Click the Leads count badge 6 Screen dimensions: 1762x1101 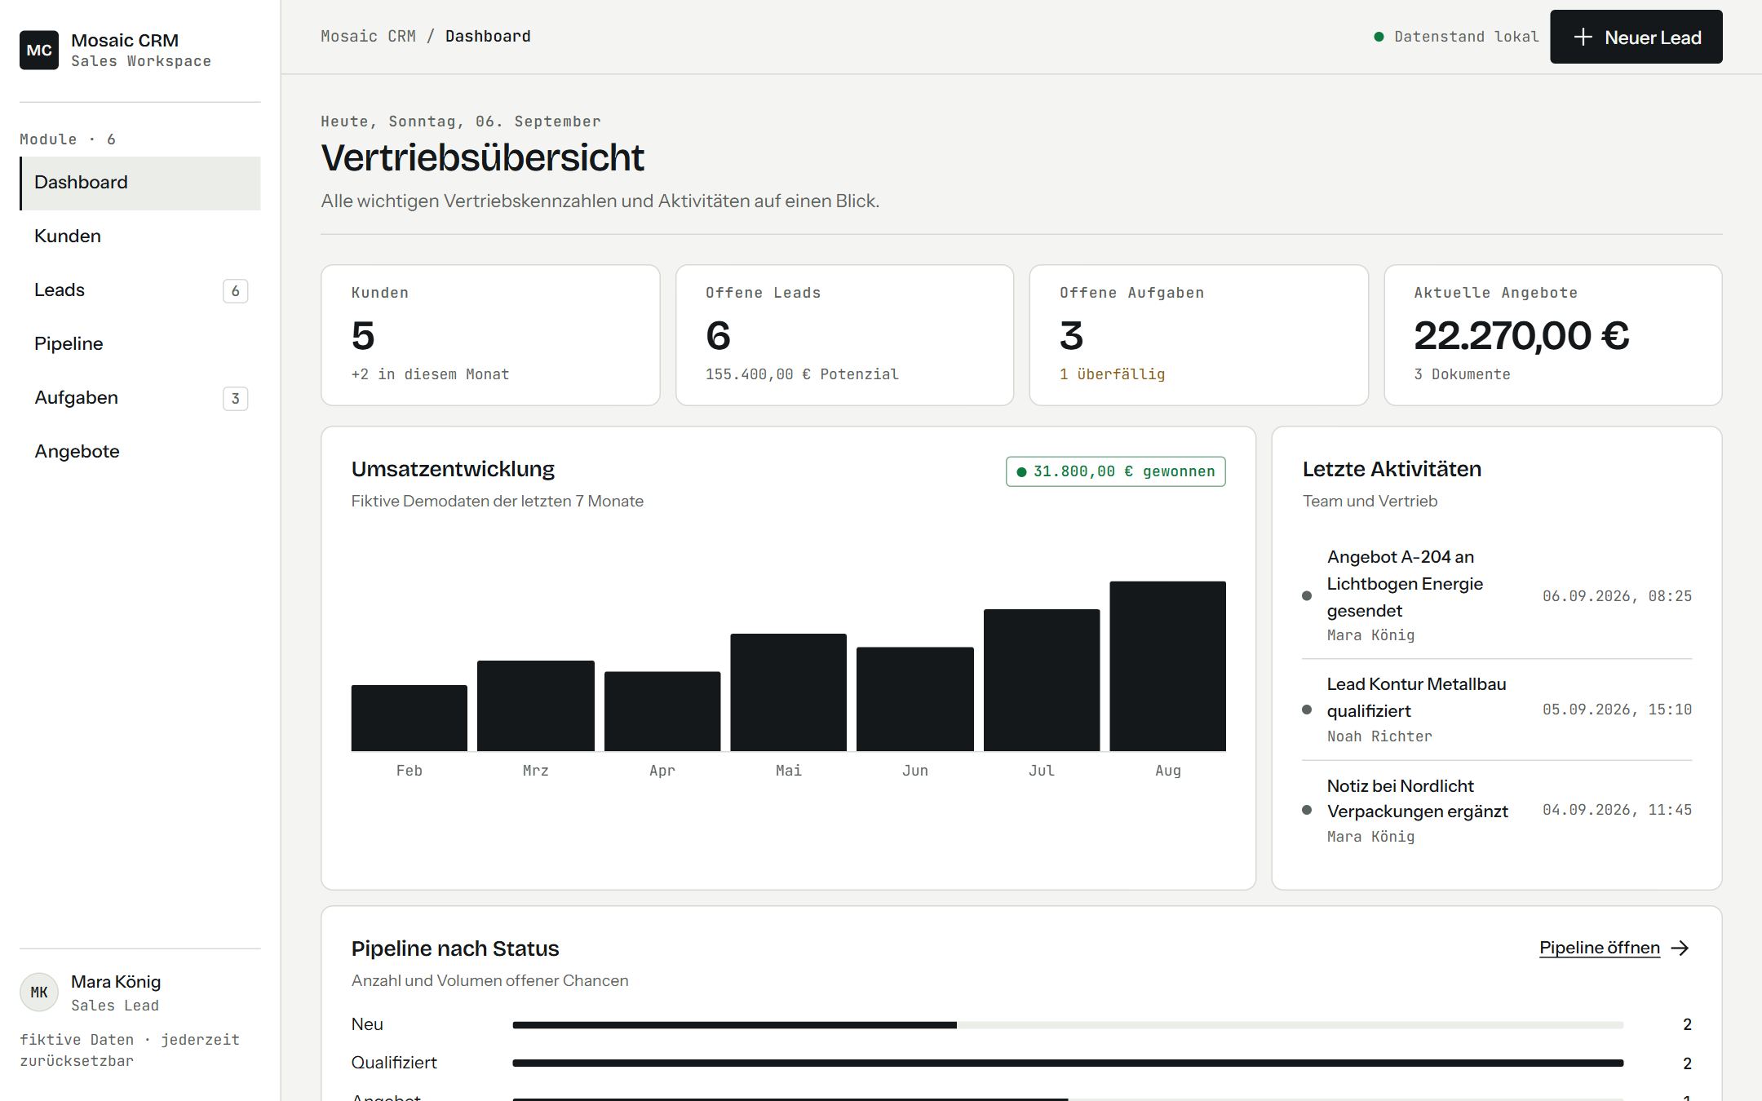tap(235, 291)
